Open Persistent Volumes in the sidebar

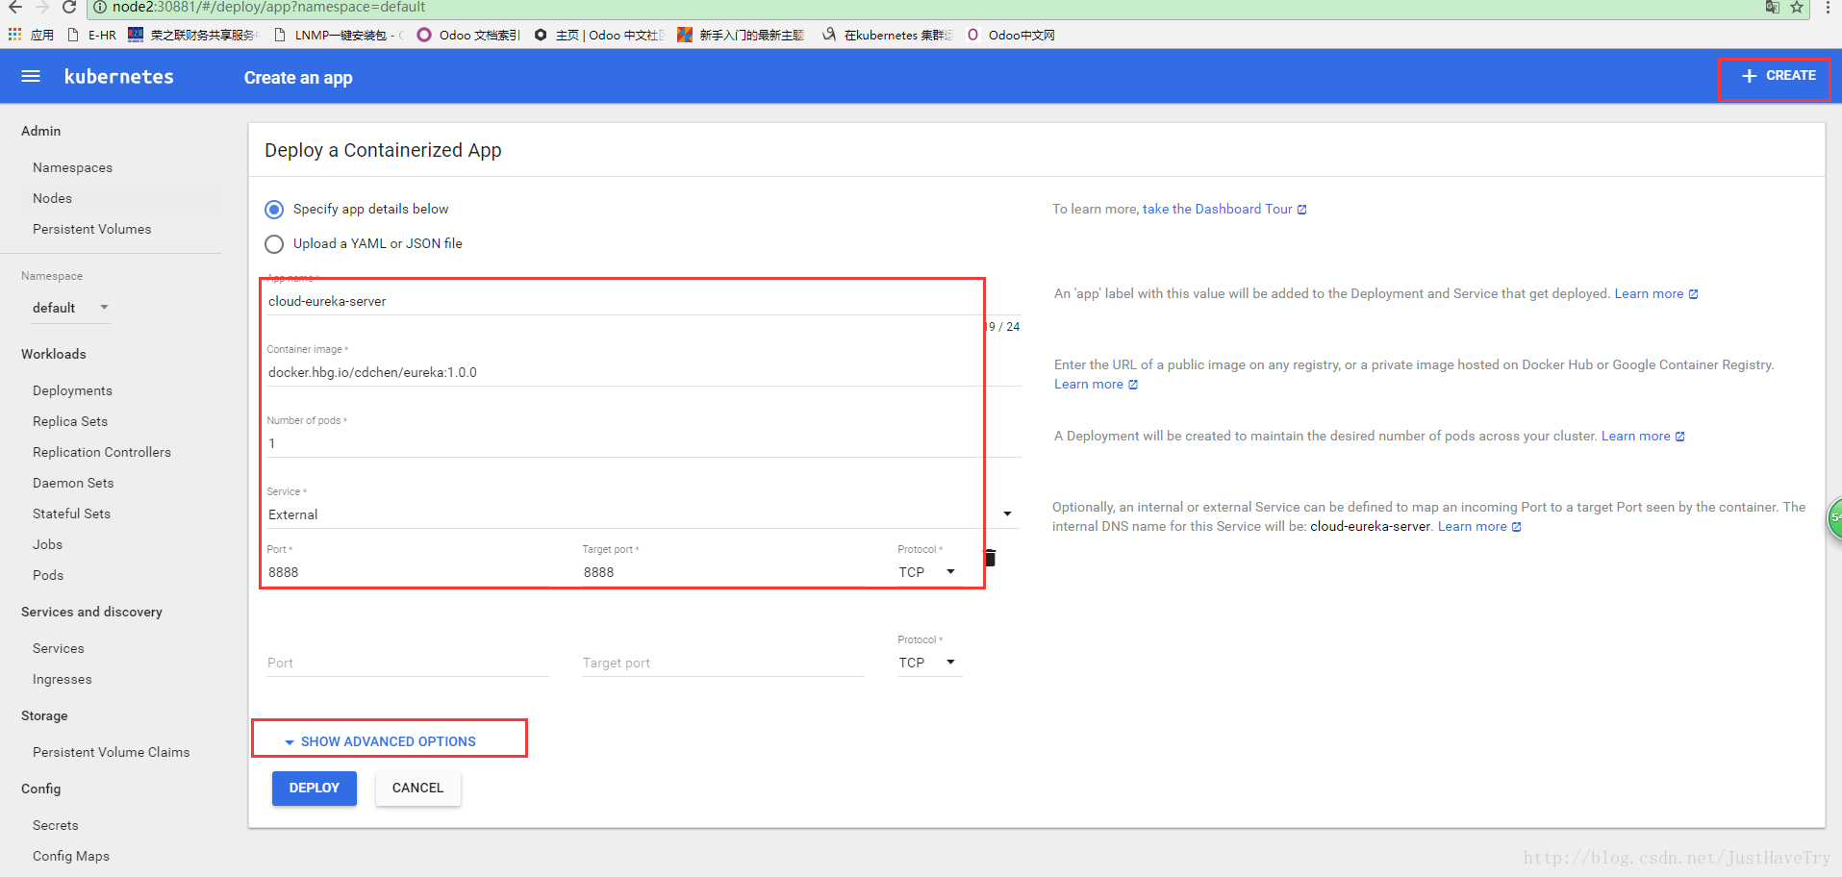(91, 229)
